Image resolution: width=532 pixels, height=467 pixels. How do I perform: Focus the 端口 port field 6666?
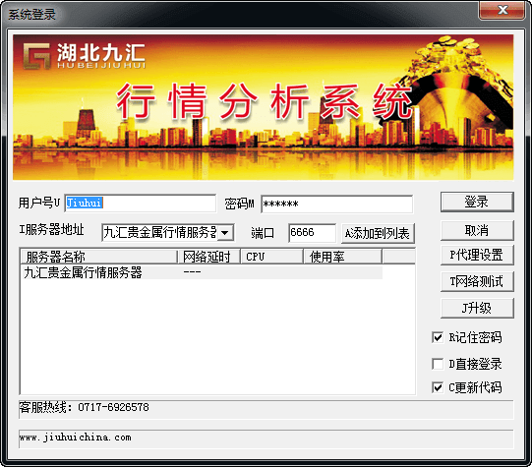(x=312, y=233)
